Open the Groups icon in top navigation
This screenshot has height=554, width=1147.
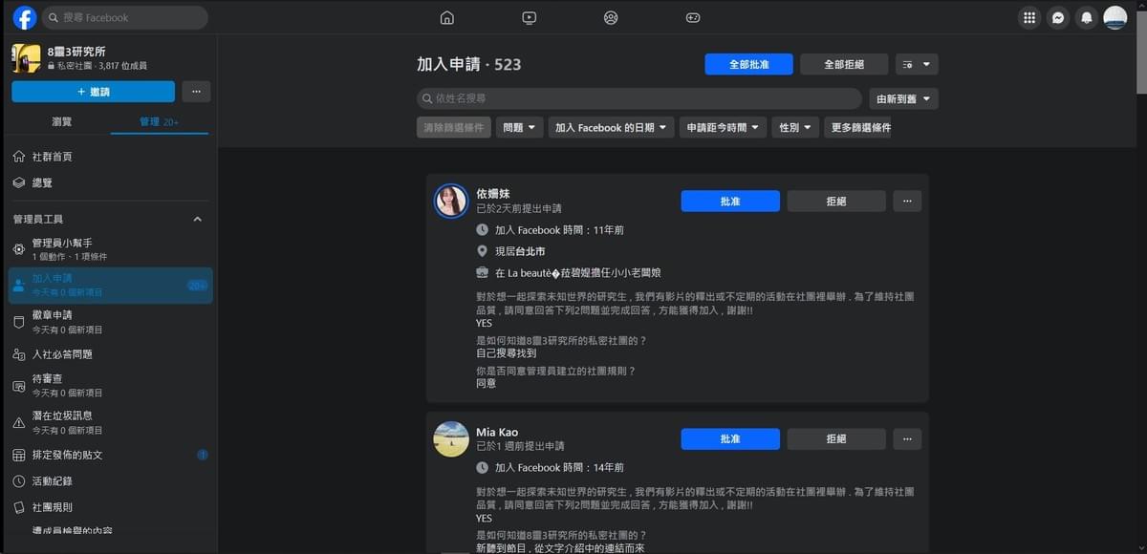pyautogui.click(x=612, y=17)
